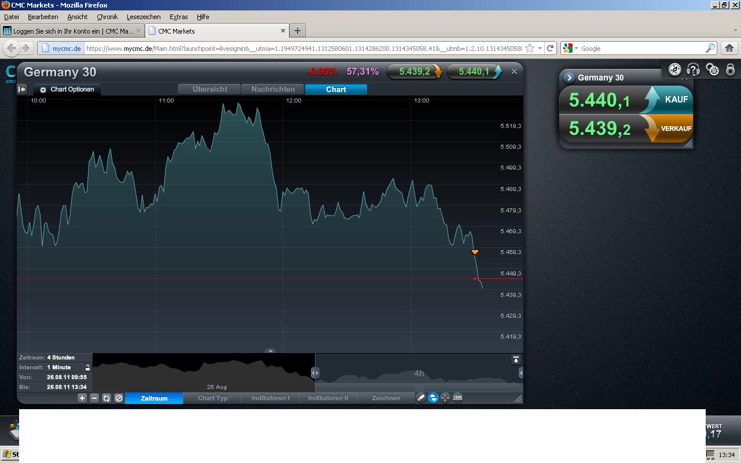Image resolution: width=741 pixels, height=463 pixels.
Task: Click the mycmc.de site identity button
Action: pos(61,49)
